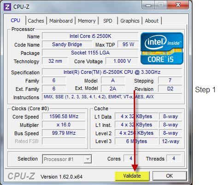Click the Technology value 32 nm
Viewport: 218px width, 185px height.
coord(55,61)
